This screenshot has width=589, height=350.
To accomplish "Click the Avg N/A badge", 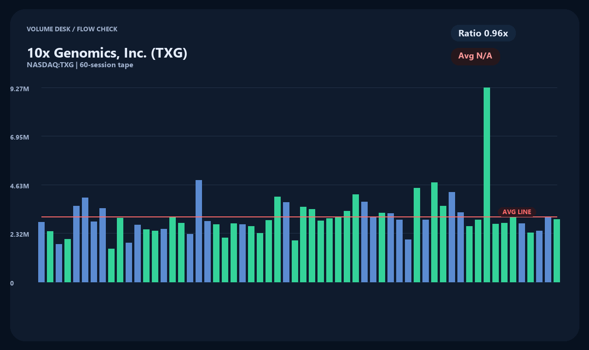I will pyautogui.click(x=475, y=56).
